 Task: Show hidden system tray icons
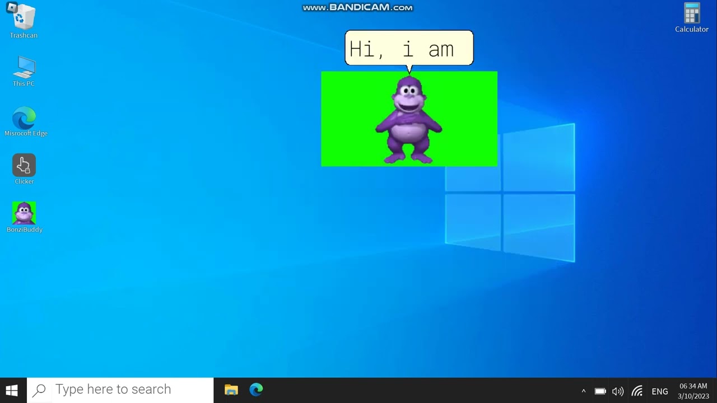[583, 391]
